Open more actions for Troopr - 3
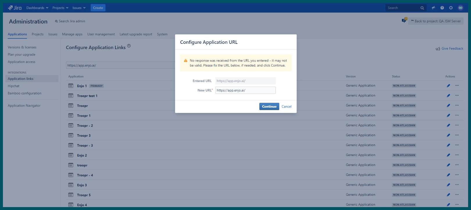 point(457,145)
